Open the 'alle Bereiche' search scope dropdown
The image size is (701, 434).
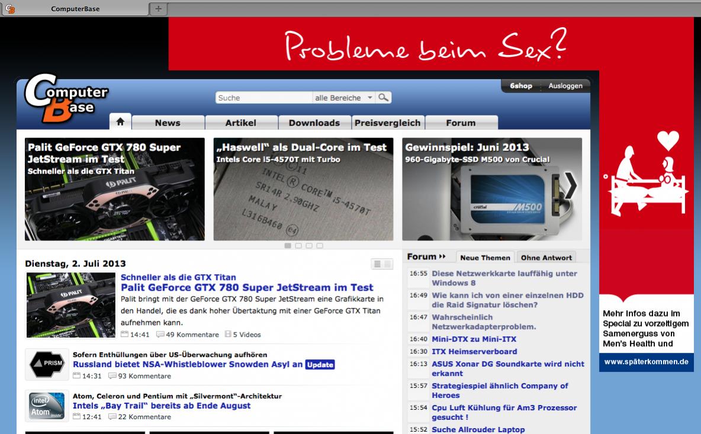[x=343, y=98]
